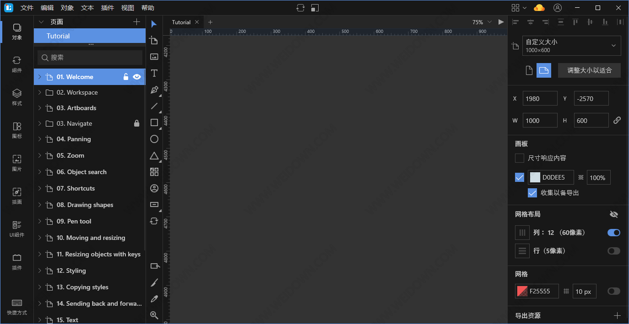Open the 视图 menu
This screenshot has height=324, width=629.
point(128,8)
